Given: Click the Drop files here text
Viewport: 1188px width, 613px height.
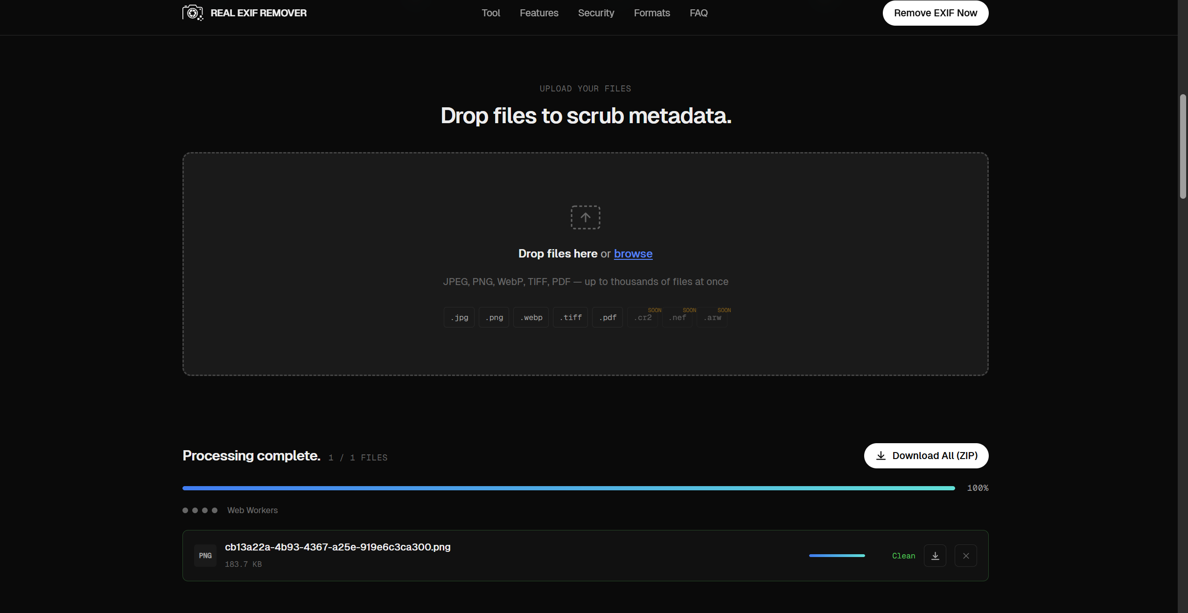Looking at the screenshot, I should (x=558, y=253).
